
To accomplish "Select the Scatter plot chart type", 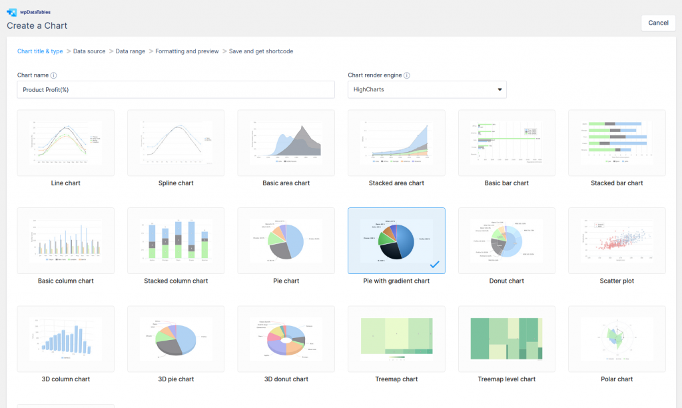I will click(x=616, y=240).
